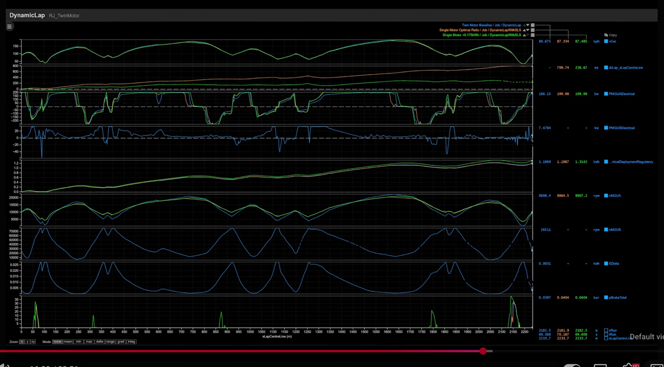The height and width of the screenshot is (367, 664).
Task: Click the gray square beside Single Motor +0.175kWh
Action: [533, 35]
